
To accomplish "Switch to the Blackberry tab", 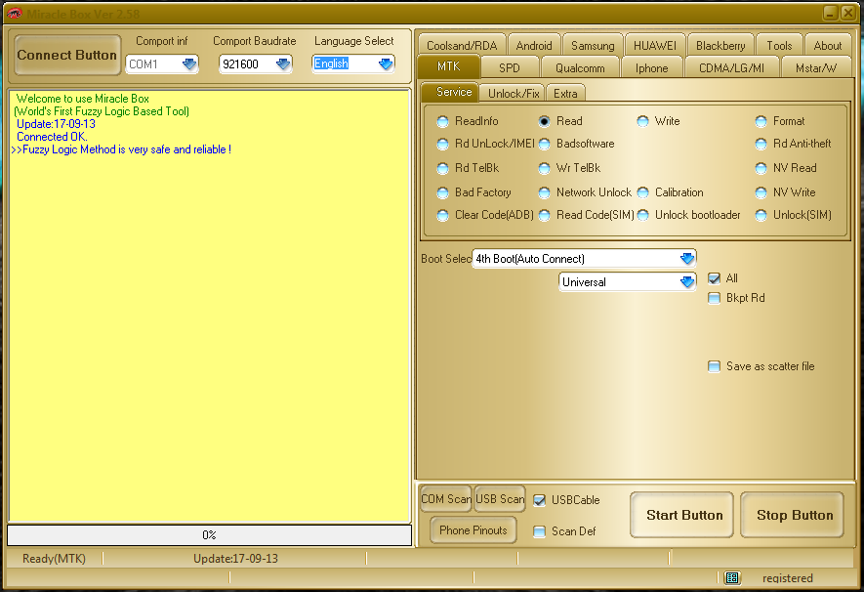I will [x=720, y=45].
